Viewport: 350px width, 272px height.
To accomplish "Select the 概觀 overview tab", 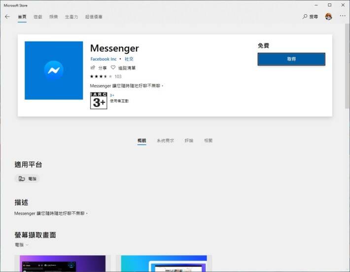I will click(142, 141).
